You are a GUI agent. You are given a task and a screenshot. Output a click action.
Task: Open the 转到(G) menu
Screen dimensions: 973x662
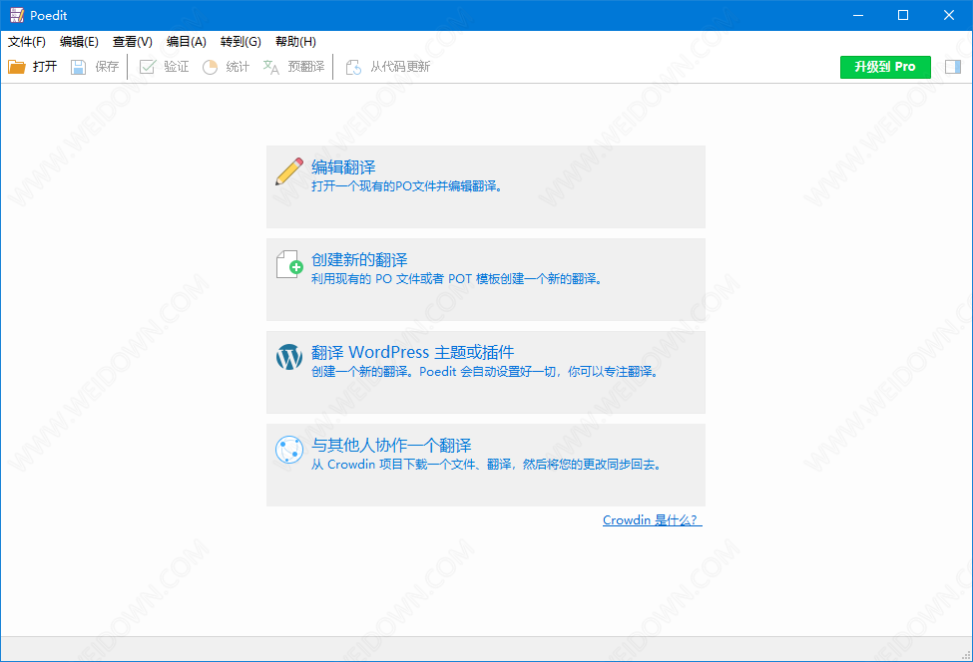point(241,42)
